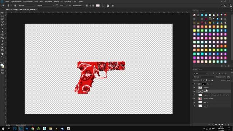
Task: Hide the jackson text layer
Action: point(194,91)
